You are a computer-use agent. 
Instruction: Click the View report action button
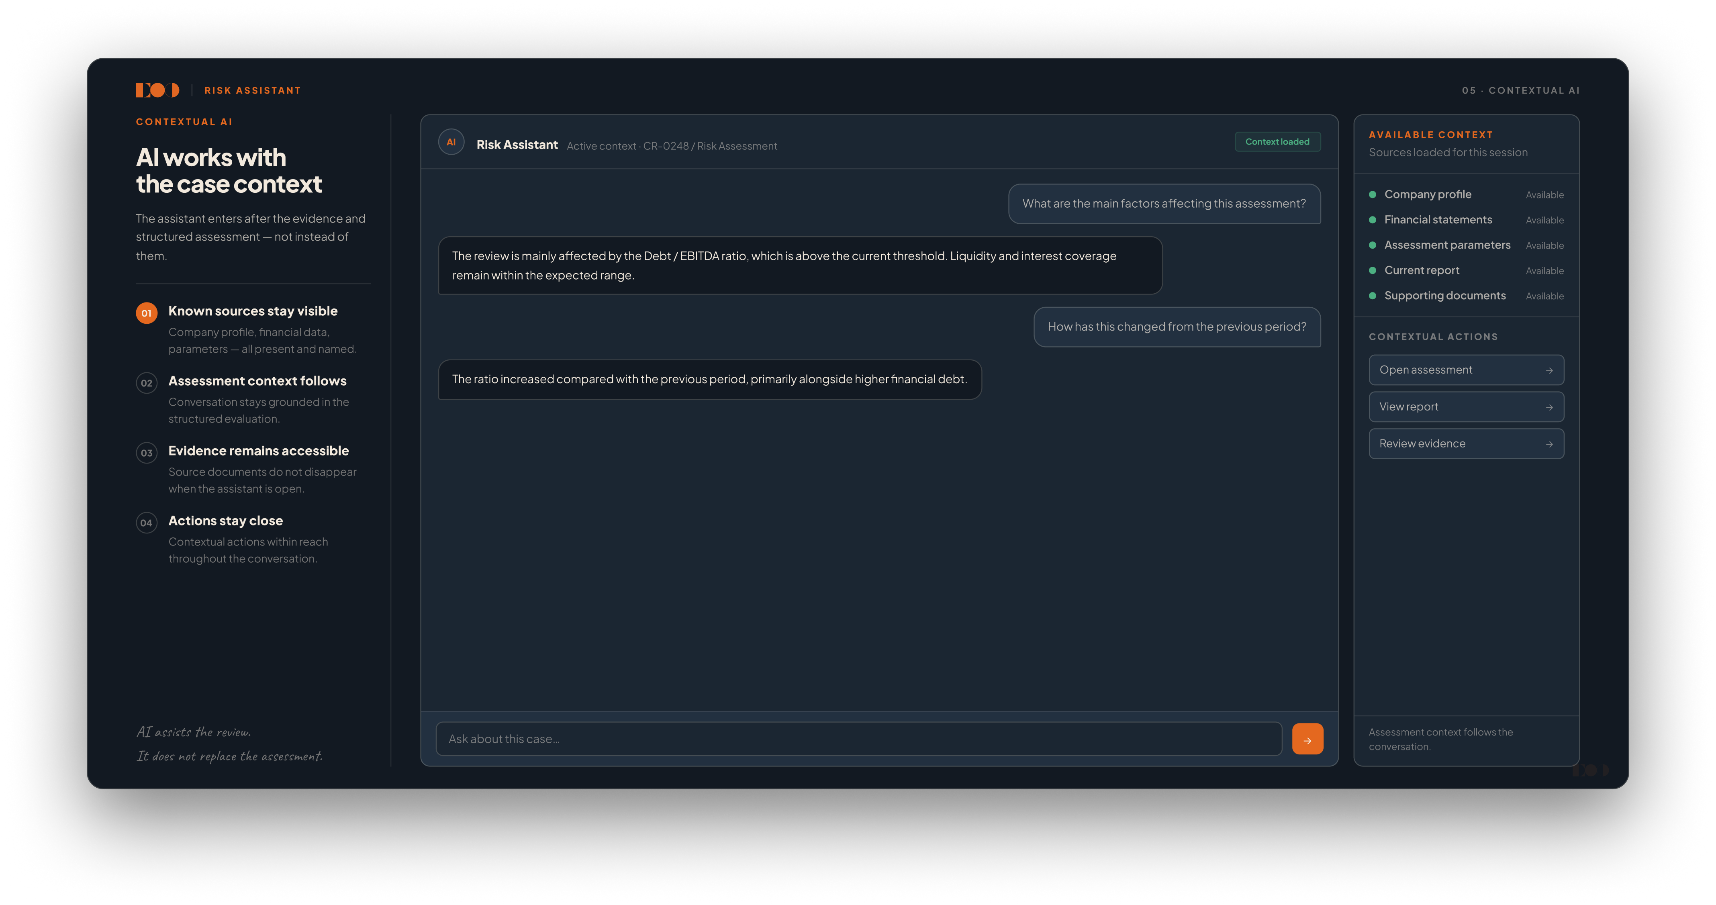[x=1465, y=407]
